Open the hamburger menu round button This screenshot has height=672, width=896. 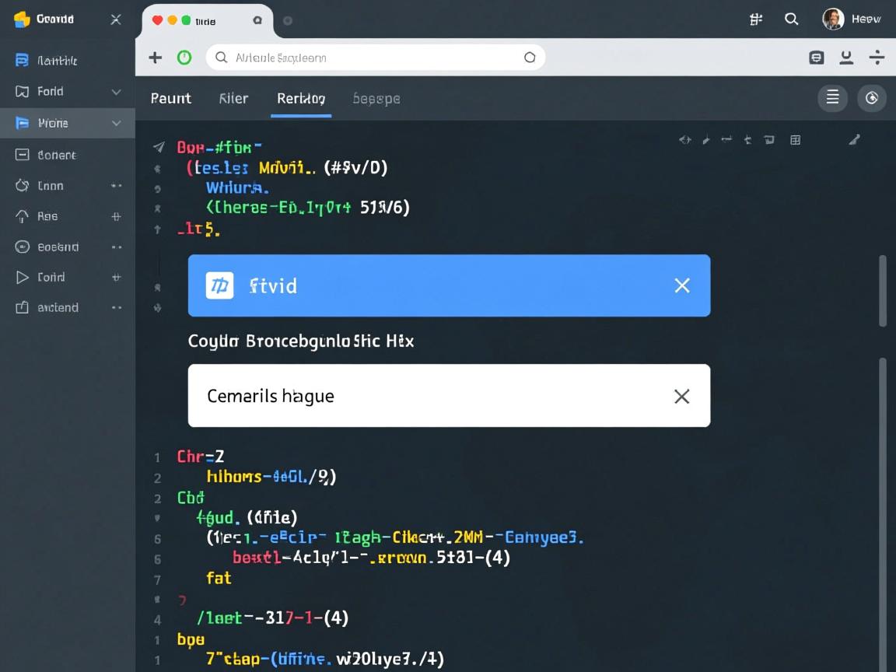(x=832, y=98)
